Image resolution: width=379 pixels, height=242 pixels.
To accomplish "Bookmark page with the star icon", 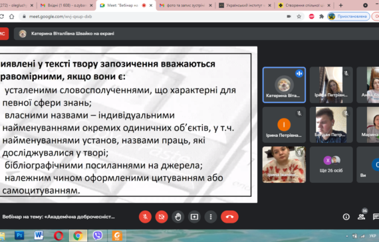I will coord(299,17).
